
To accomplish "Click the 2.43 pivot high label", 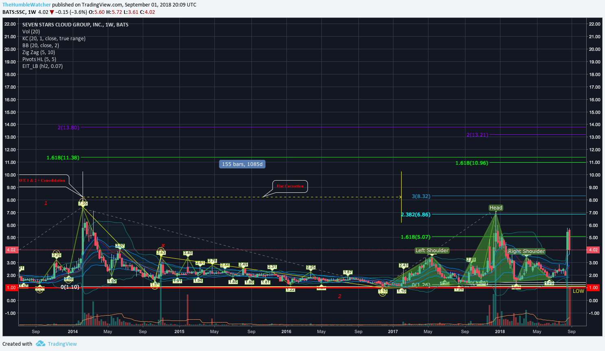I will point(404,266).
